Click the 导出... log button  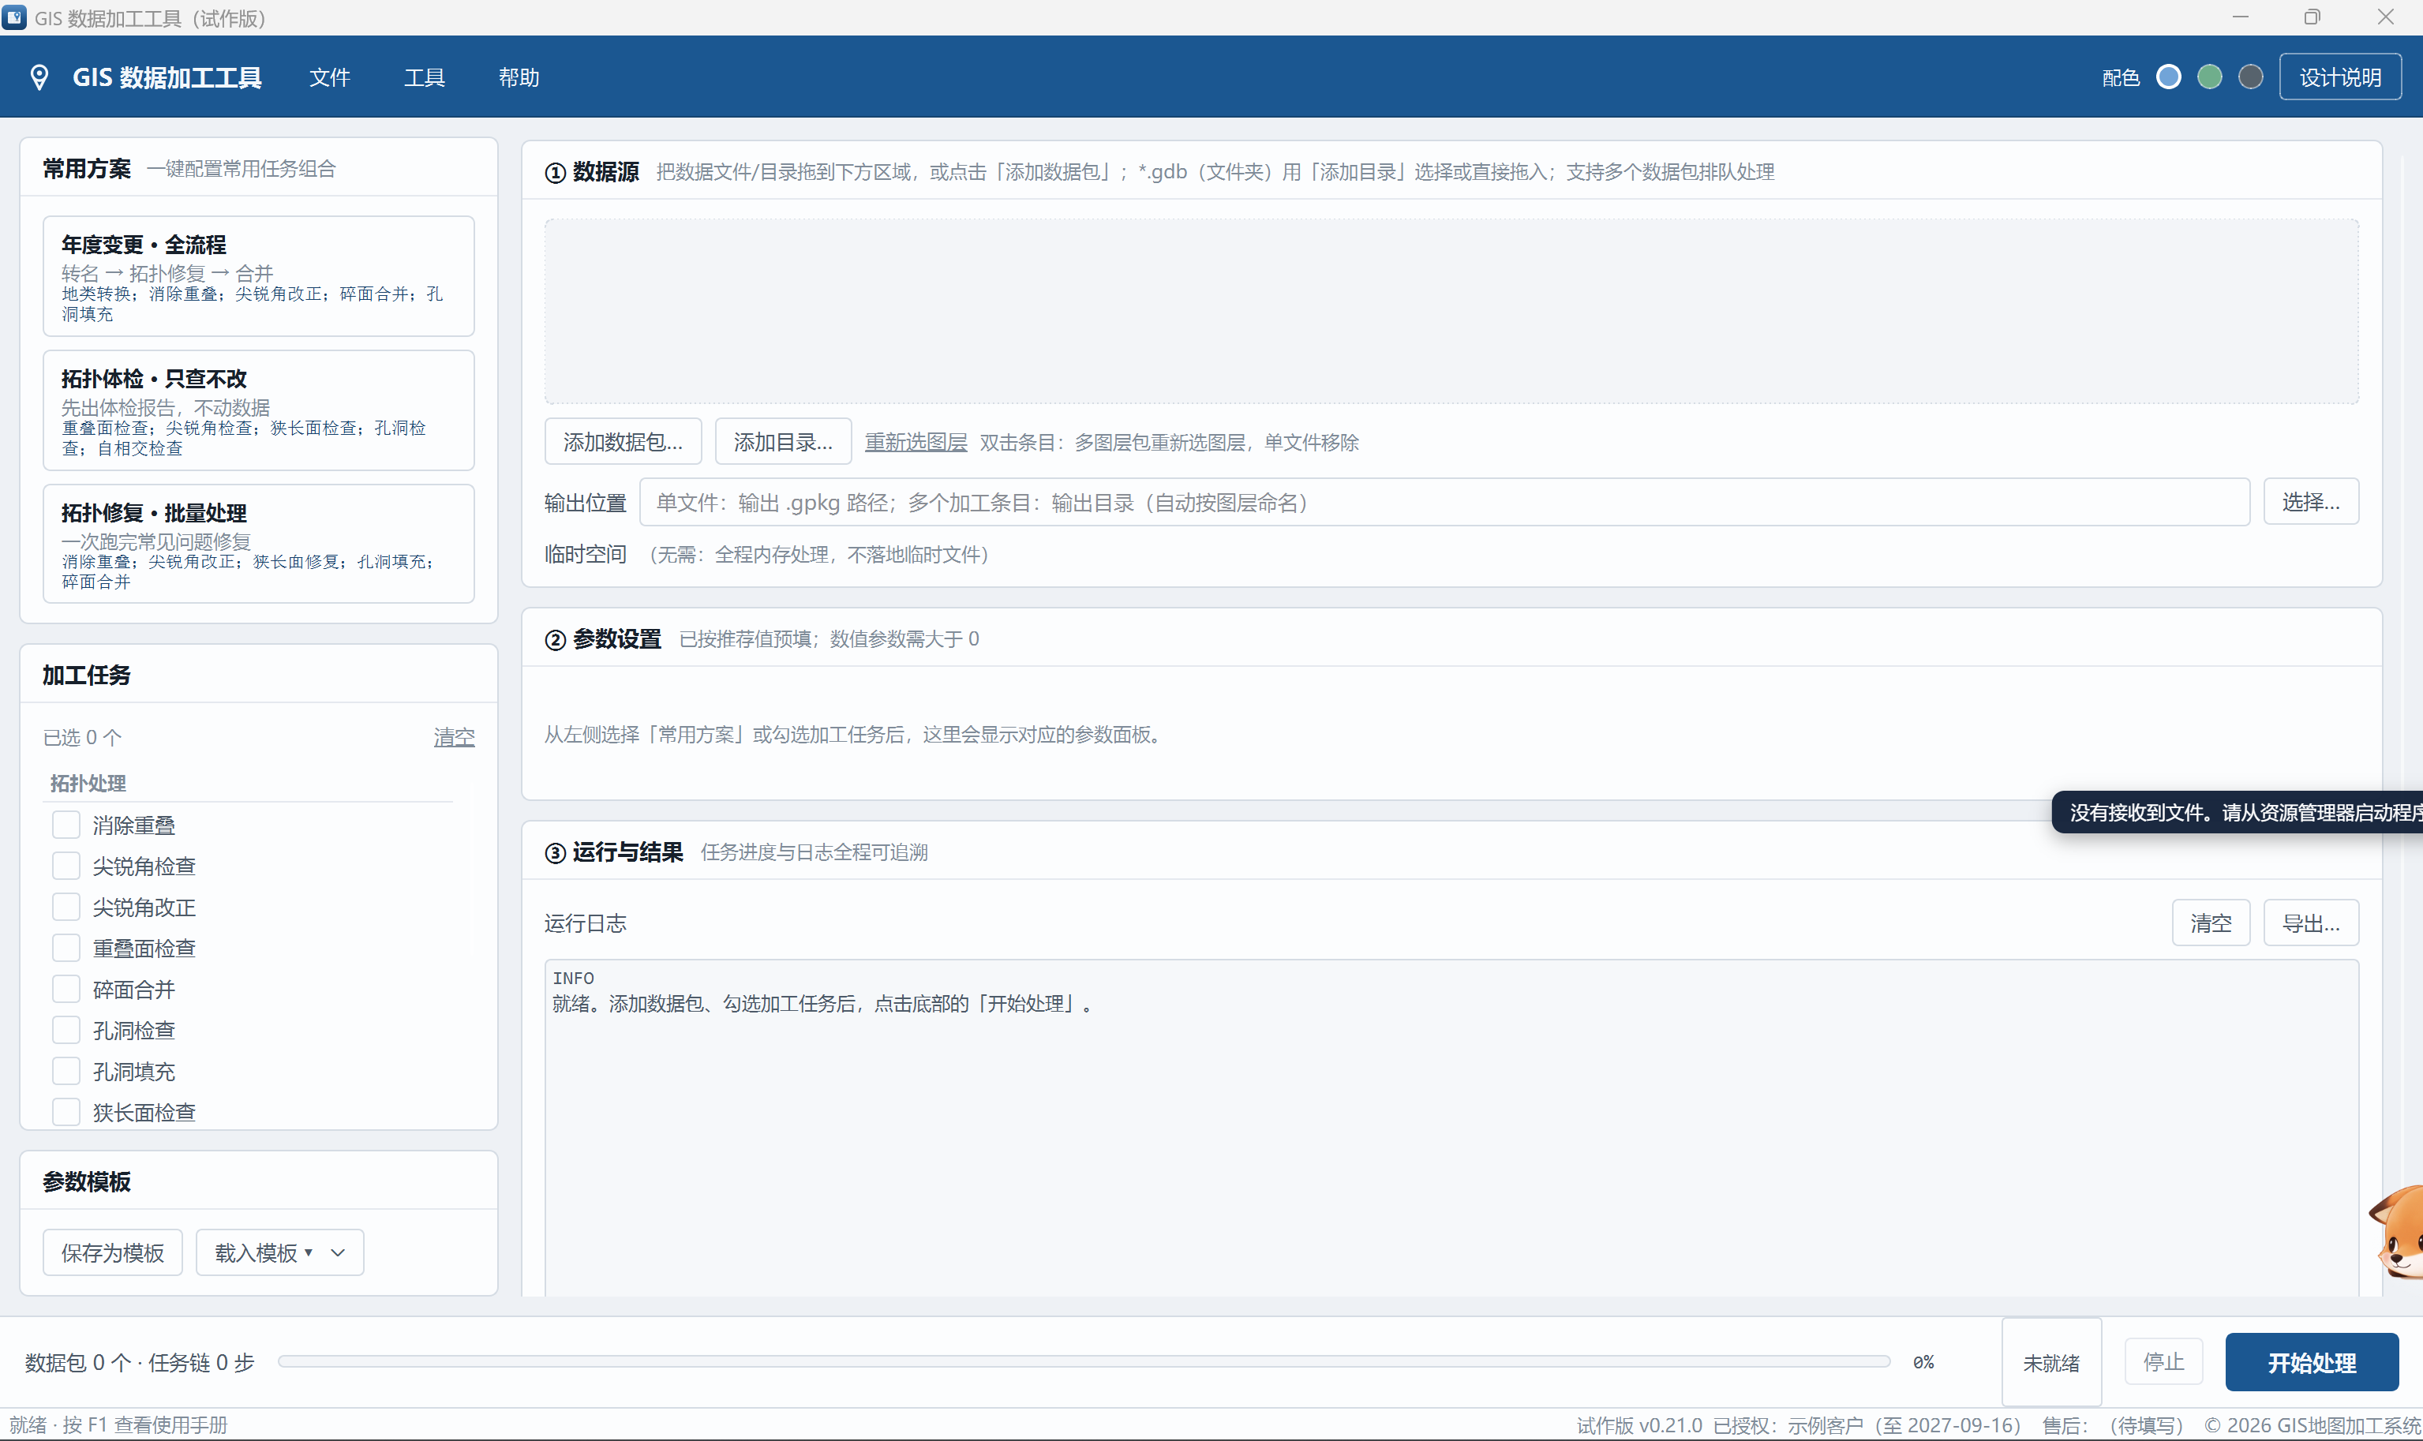[x=2310, y=923]
